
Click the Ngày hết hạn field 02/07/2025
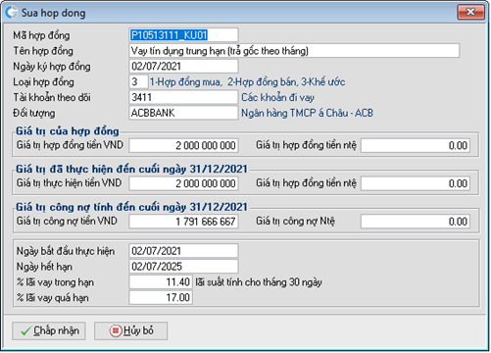(183, 267)
